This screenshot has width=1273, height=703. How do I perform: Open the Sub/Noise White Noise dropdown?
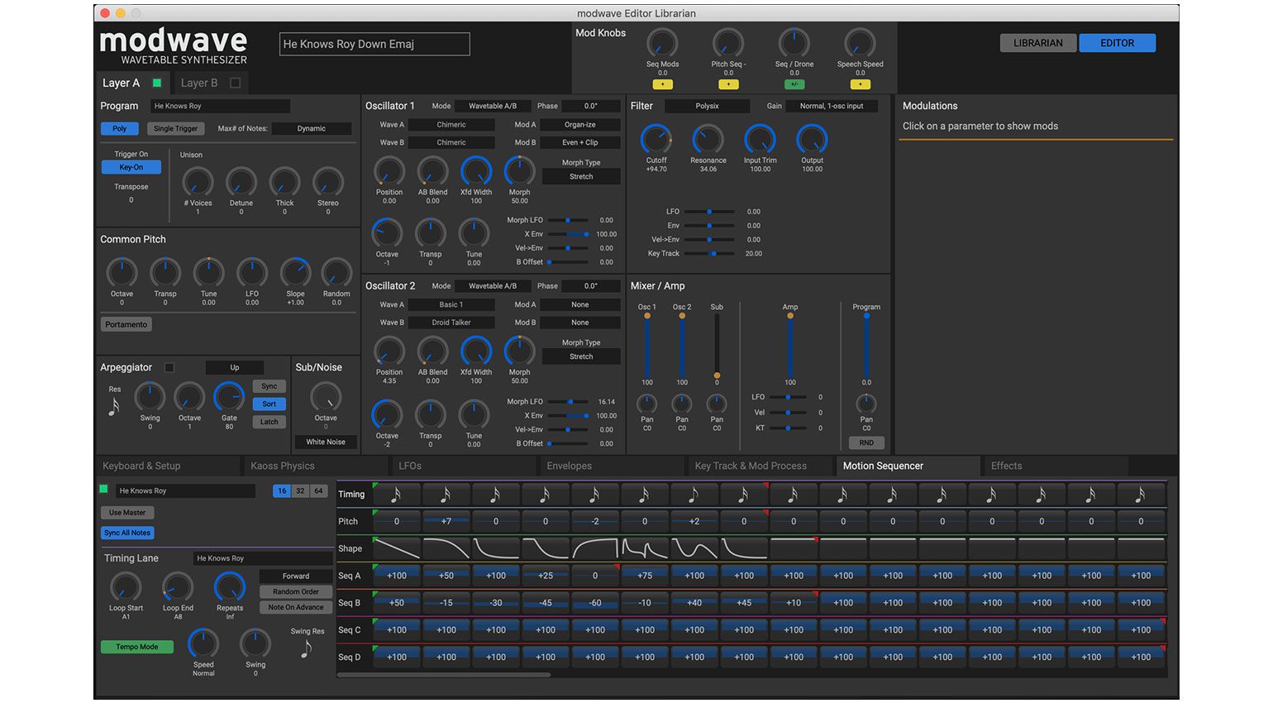pos(326,442)
